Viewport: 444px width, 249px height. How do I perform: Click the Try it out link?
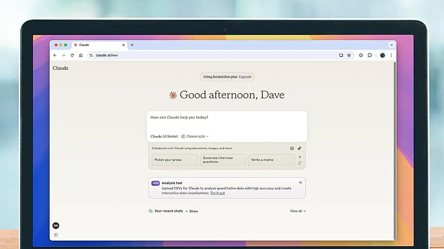tap(217, 193)
